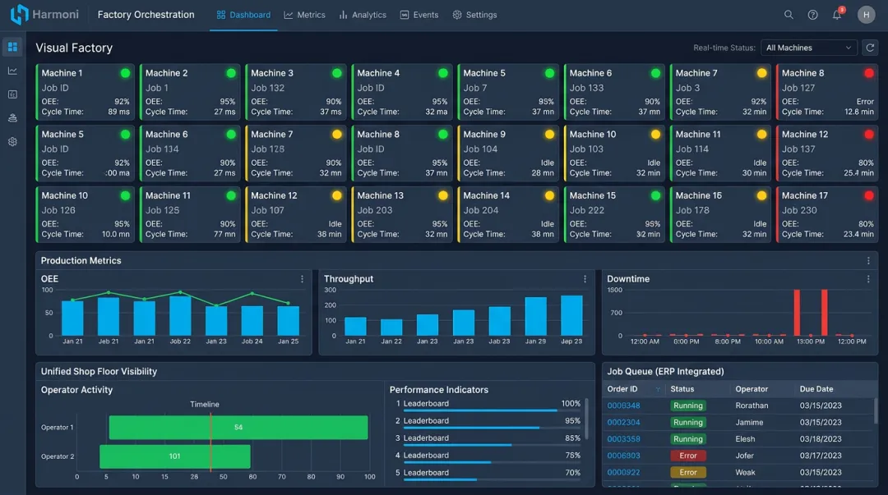This screenshot has width=888, height=495.
Task: Open user profile avatar H
Action: pos(866,15)
